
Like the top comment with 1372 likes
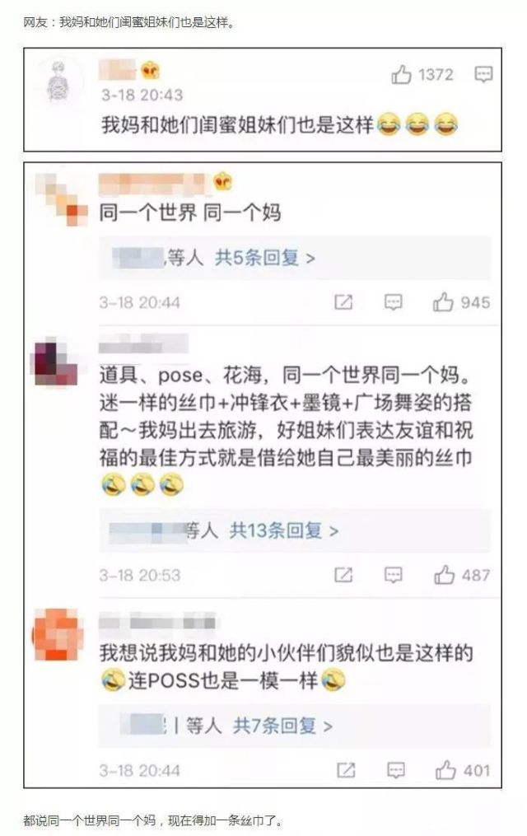point(401,75)
